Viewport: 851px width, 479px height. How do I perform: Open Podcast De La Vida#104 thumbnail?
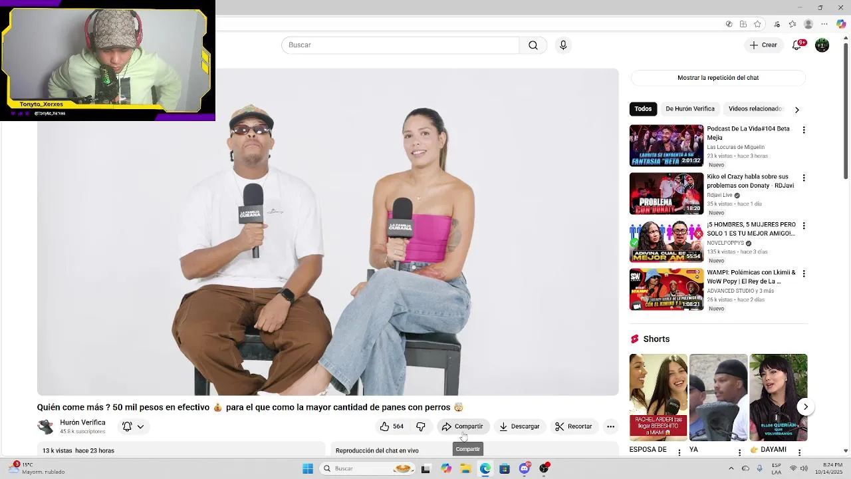pyautogui.click(x=666, y=146)
